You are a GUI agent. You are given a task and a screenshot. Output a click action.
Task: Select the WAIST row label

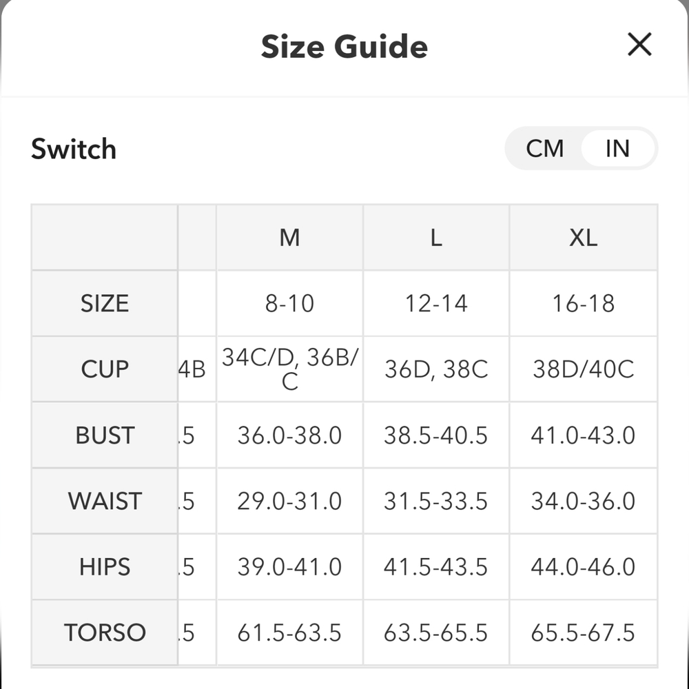click(105, 501)
